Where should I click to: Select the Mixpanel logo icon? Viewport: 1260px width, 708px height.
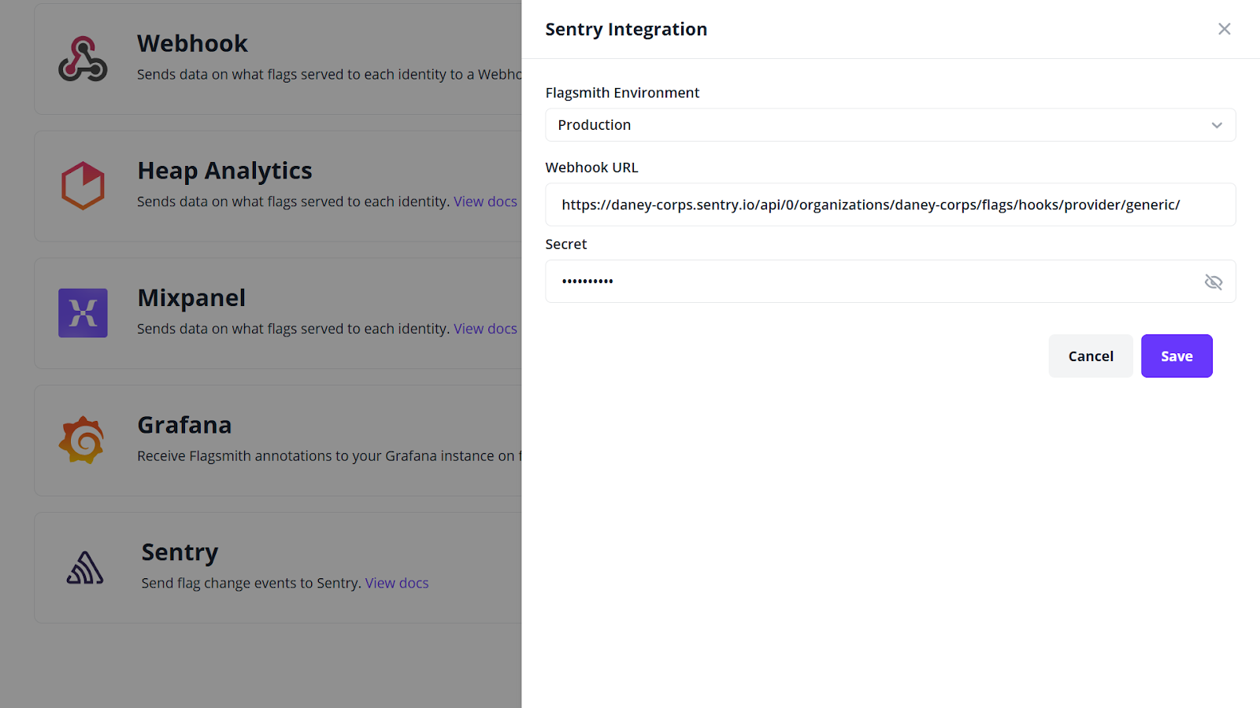(x=83, y=313)
